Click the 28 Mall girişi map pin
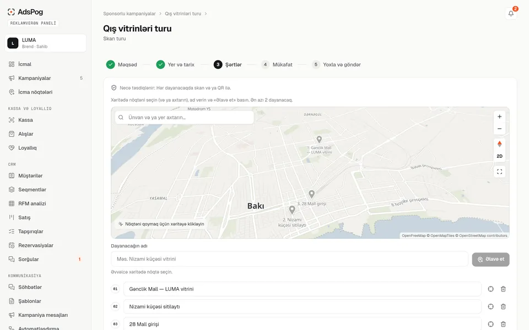Viewport: 529px width, 330px height. [312, 194]
